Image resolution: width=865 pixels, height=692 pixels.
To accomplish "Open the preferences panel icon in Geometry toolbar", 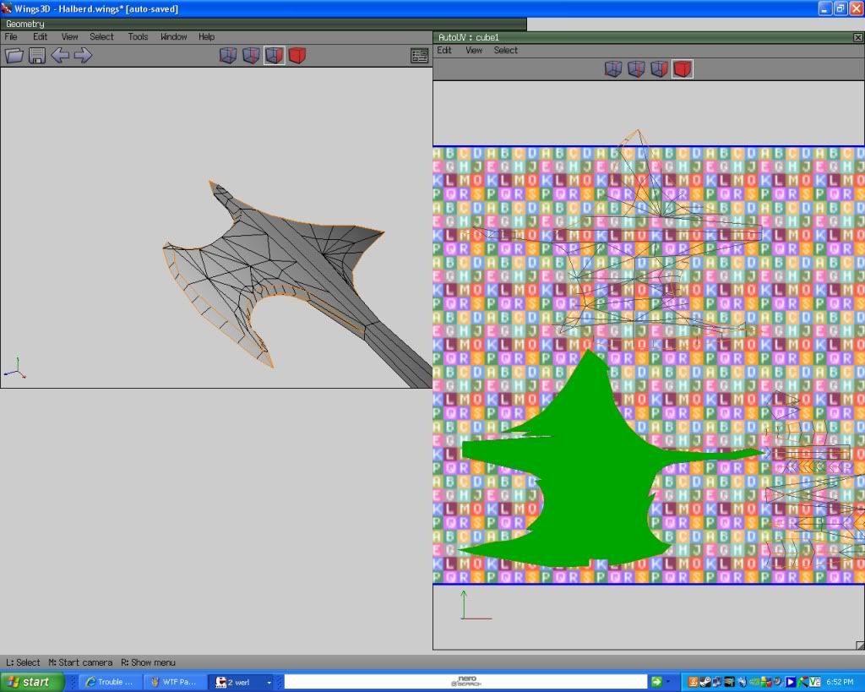I will tap(419, 56).
